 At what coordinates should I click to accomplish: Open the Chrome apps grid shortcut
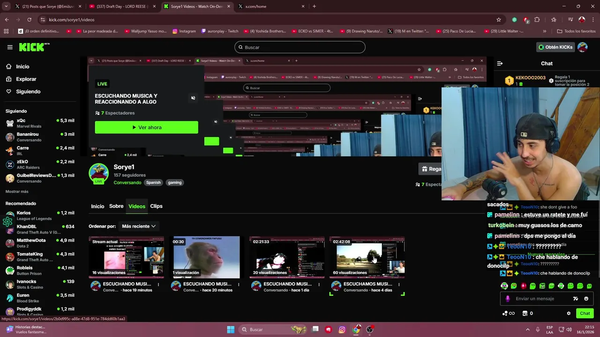6,31
